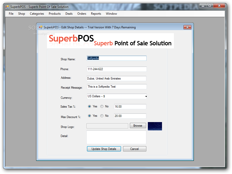
Task: Click the SuperbPOS banner logo
Action: pyautogui.click(x=110, y=41)
